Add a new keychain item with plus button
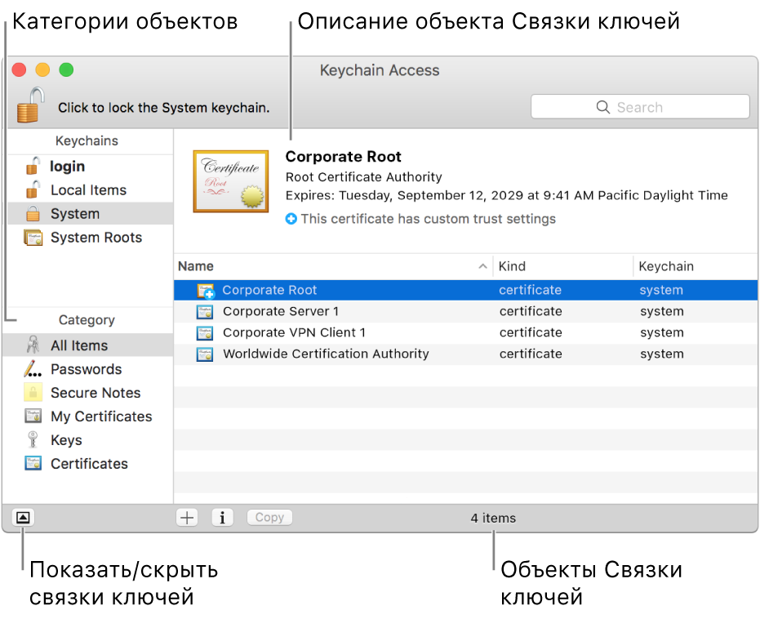760x619 pixels. pyautogui.click(x=187, y=518)
